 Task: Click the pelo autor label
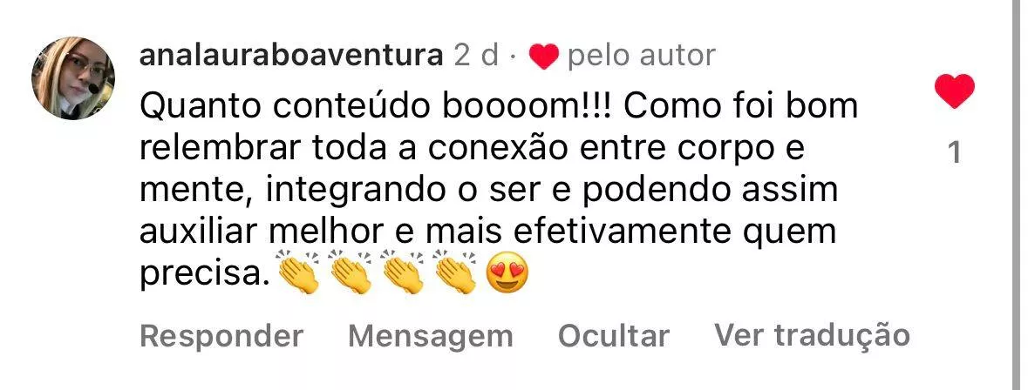(x=641, y=57)
